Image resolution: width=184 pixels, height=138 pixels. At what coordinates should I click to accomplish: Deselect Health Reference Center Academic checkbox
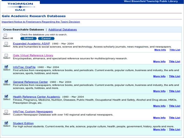6,96
